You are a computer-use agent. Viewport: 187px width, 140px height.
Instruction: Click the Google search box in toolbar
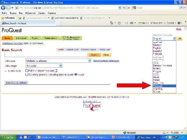[x=156, y=8]
